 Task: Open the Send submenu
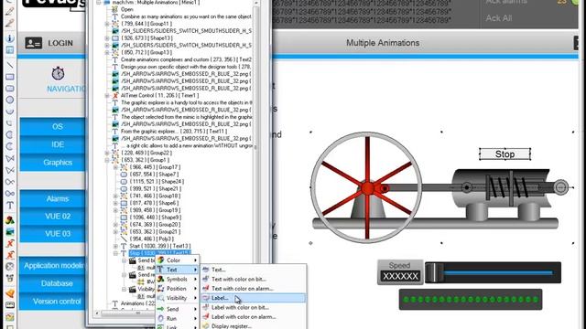(x=178, y=309)
